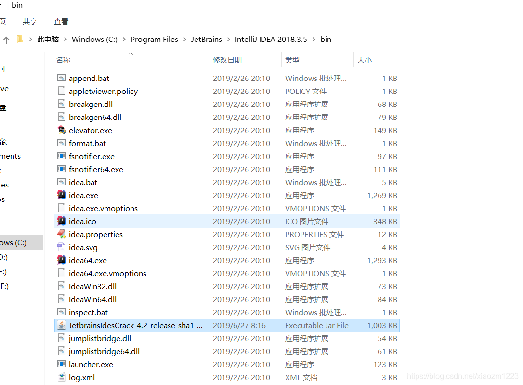Expand chevron after Program Files in breadcrumb
The image size is (523, 385).
(185, 40)
